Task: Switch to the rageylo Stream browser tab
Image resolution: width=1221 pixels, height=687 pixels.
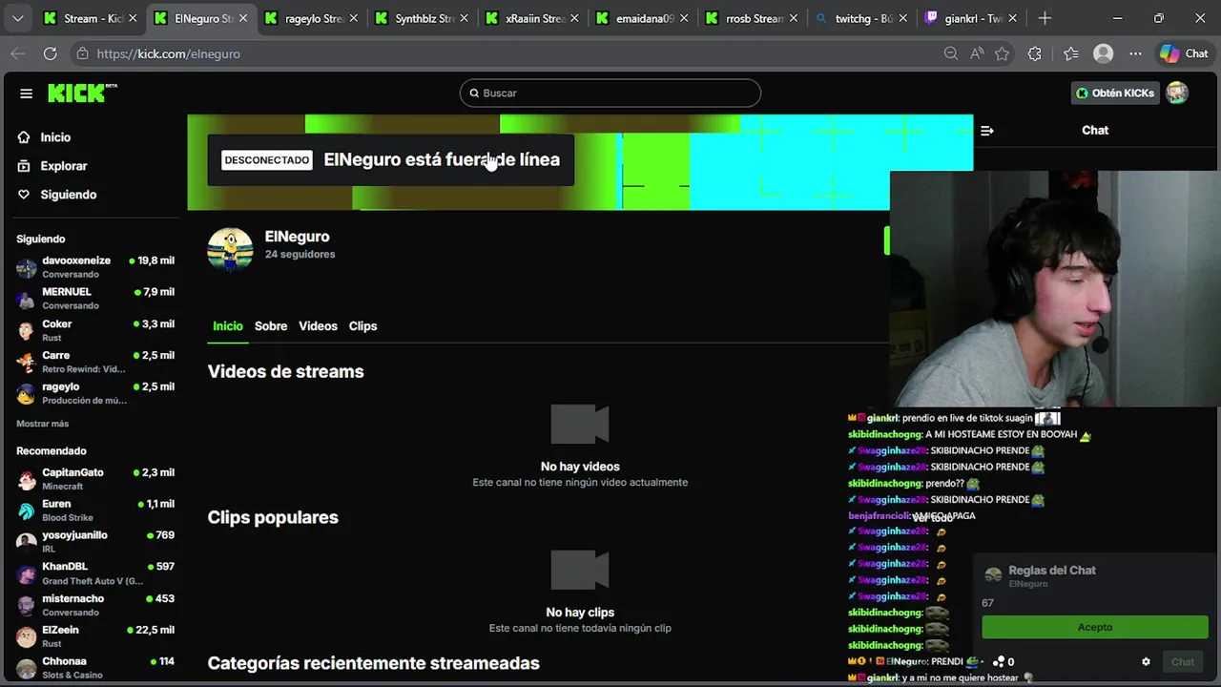Action: coord(310,18)
